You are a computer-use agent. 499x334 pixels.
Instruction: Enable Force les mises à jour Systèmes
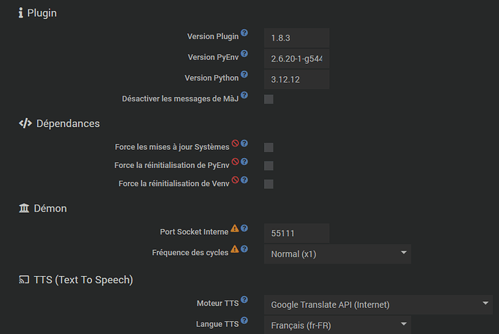pos(268,147)
